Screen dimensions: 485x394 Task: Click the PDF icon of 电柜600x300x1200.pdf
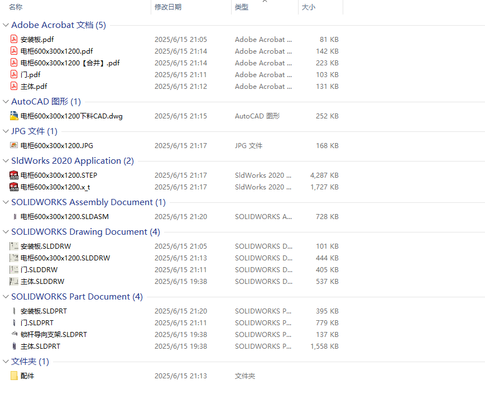[x=14, y=51]
